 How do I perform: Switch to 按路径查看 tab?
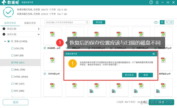pyautogui.click(x=30, y=23)
